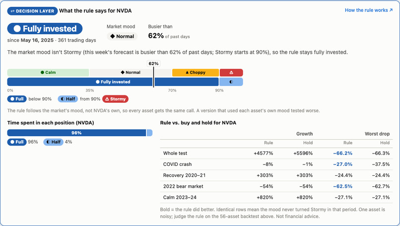Click the 96% time-in-position bar

coord(76,133)
